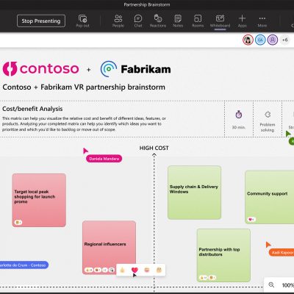294x294 pixels.
Task: Click the Aadi Kapoor cursor label
Action: coord(282,252)
